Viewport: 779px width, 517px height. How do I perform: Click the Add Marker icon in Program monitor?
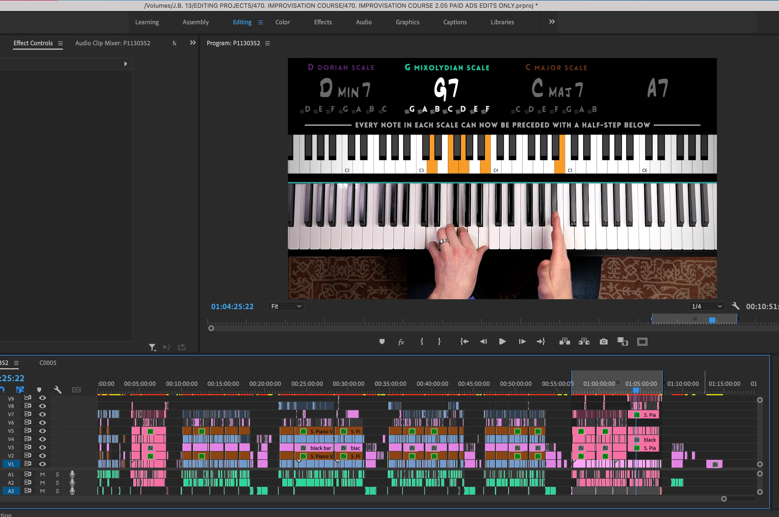click(382, 342)
